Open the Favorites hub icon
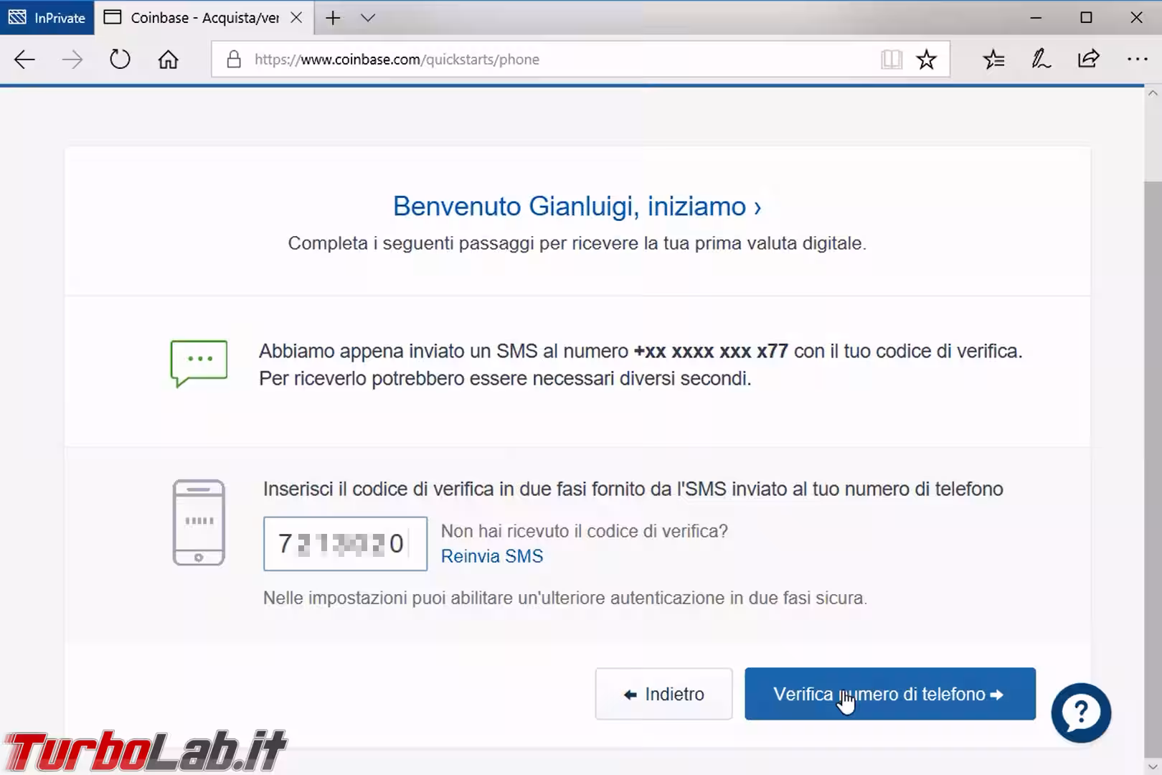Image resolution: width=1162 pixels, height=775 pixels. point(993,60)
